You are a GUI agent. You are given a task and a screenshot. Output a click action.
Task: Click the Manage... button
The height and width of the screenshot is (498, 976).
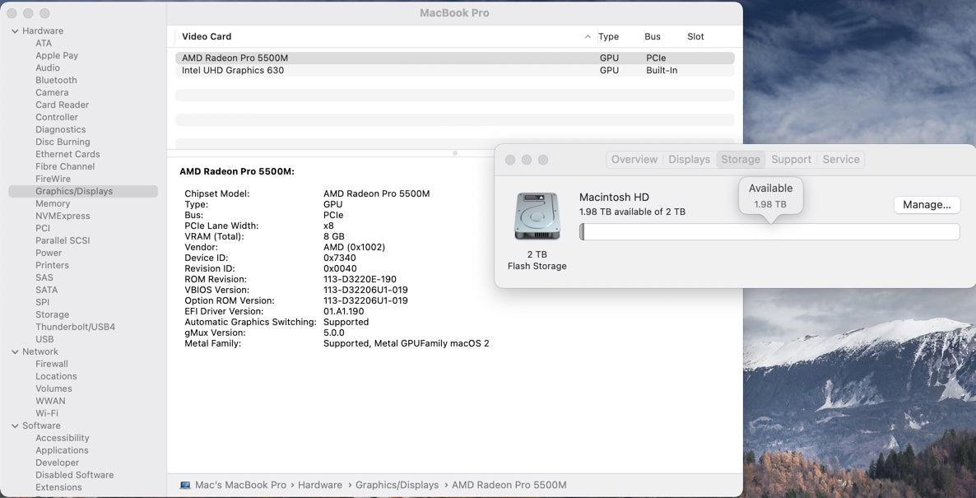click(927, 204)
